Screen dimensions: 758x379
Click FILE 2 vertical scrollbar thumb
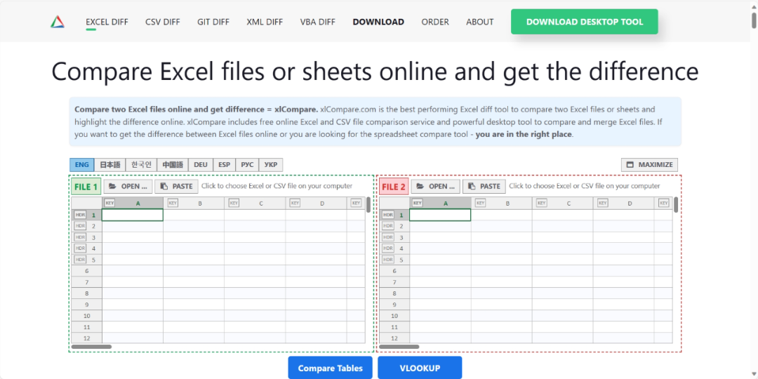pyautogui.click(x=676, y=204)
